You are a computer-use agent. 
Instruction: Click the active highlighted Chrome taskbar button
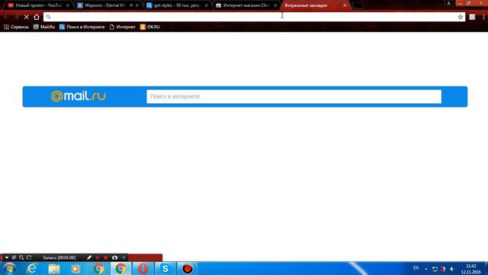coord(120,268)
